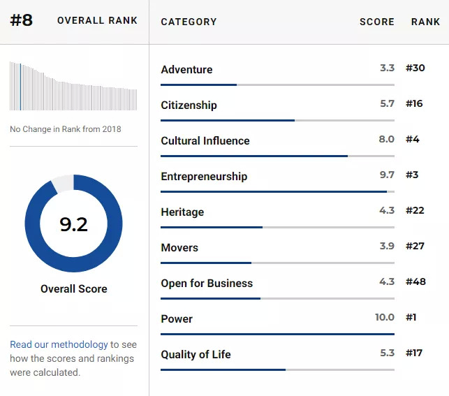Select the Citizenship category label
The height and width of the screenshot is (396, 449).
pyautogui.click(x=189, y=105)
